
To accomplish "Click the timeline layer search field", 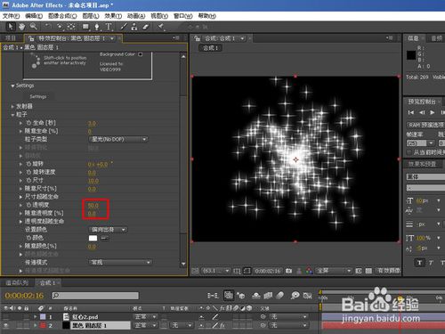I will [x=95, y=296].
